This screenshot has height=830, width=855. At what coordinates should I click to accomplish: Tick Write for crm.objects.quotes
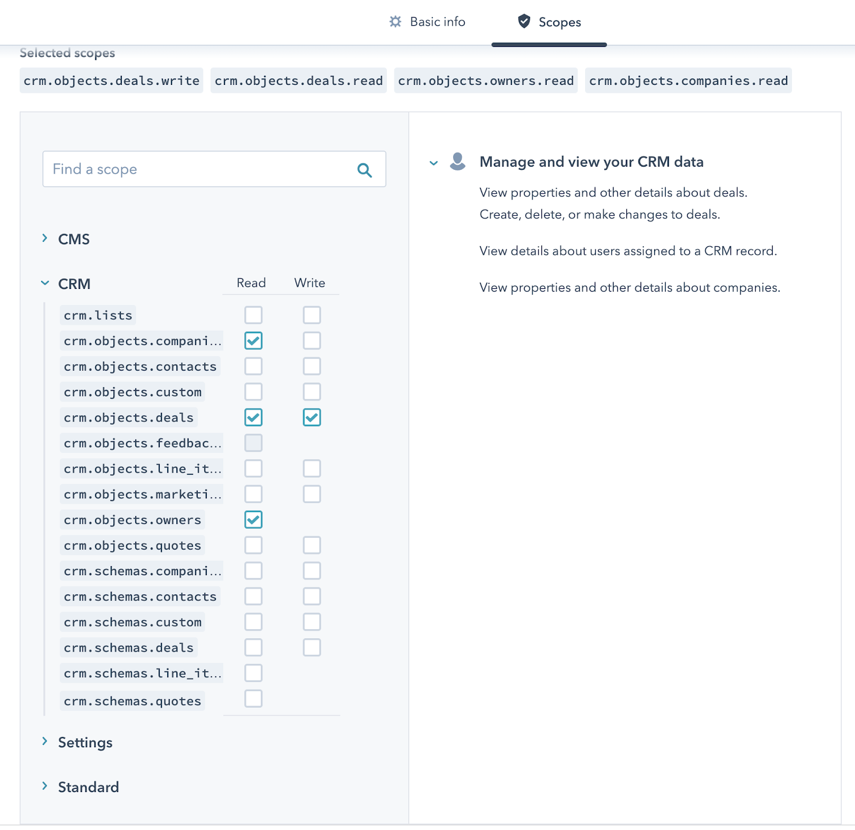(x=312, y=545)
